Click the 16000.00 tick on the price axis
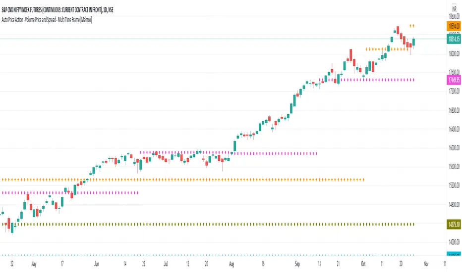The height and width of the screenshot is (272, 462). pyautogui.click(x=454, y=148)
